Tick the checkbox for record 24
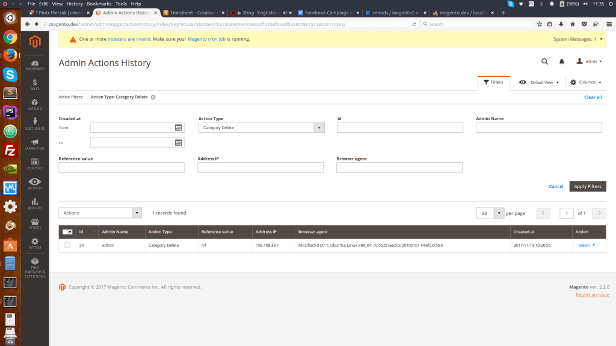The height and width of the screenshot is (346, 616). (x=67, y=245)
